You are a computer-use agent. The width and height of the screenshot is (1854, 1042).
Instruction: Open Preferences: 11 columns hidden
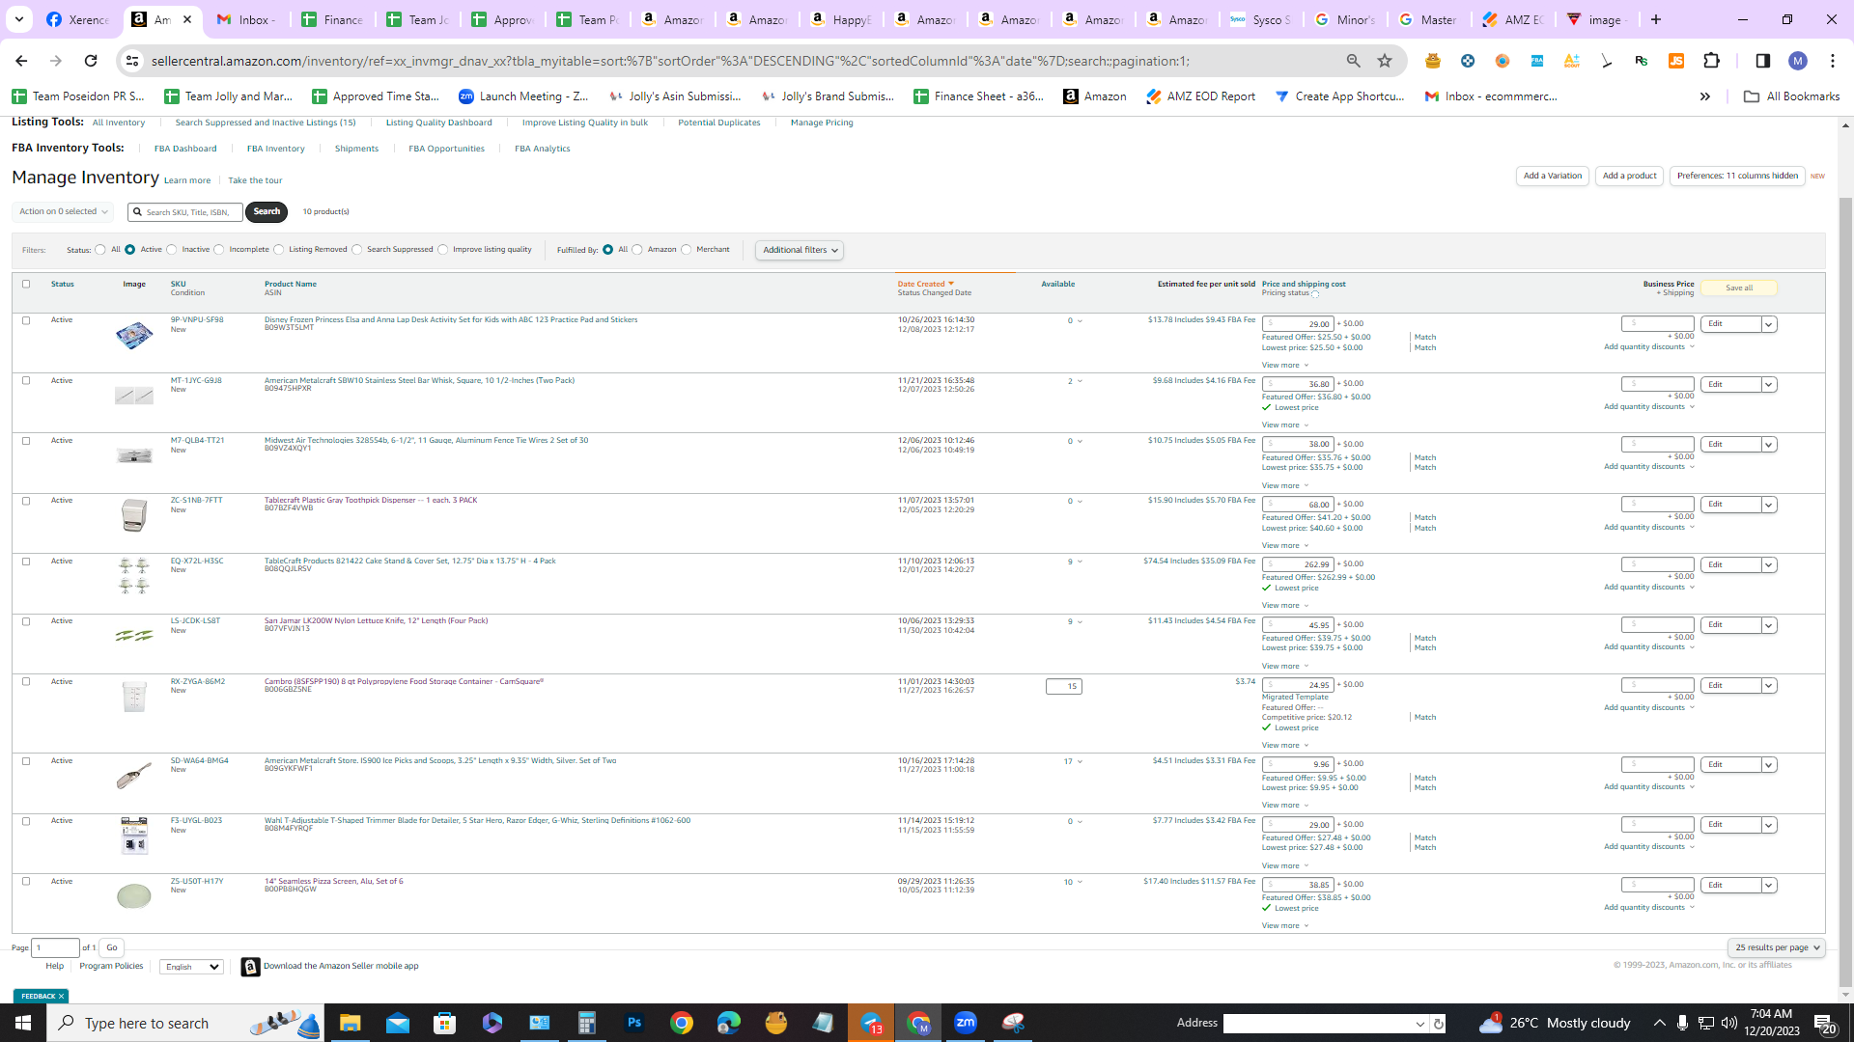[1737, 176]
